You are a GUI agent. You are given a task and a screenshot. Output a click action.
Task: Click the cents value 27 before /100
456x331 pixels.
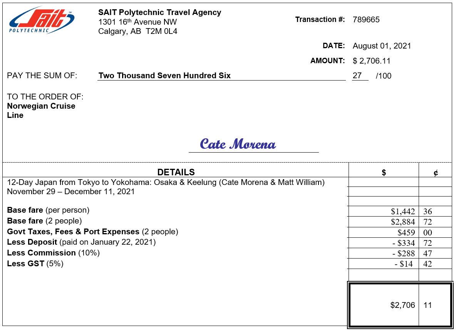357,76
